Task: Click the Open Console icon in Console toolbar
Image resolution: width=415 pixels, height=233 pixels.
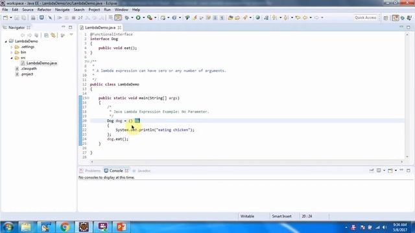Action: coord(390,170)
